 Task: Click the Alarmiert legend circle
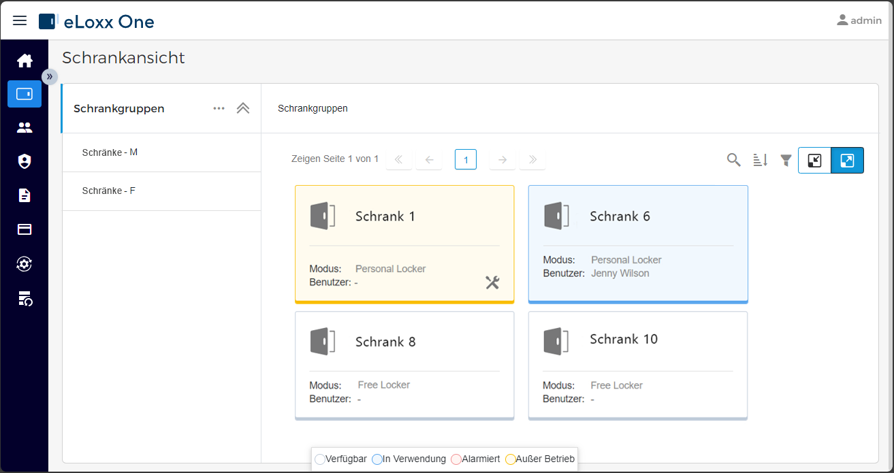[x=456, y=459]
